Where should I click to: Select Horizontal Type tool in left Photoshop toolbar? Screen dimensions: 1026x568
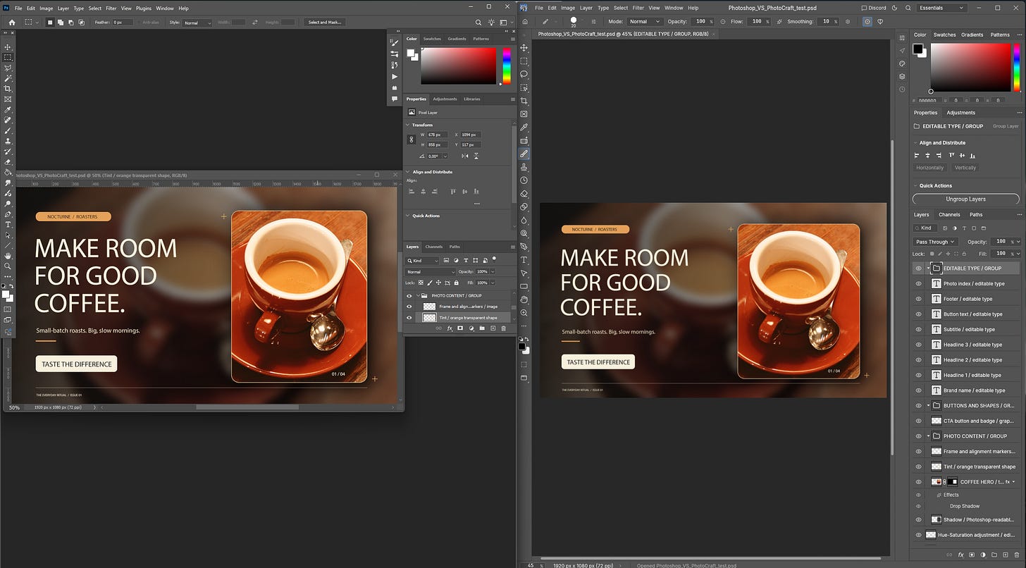[8, 224]
